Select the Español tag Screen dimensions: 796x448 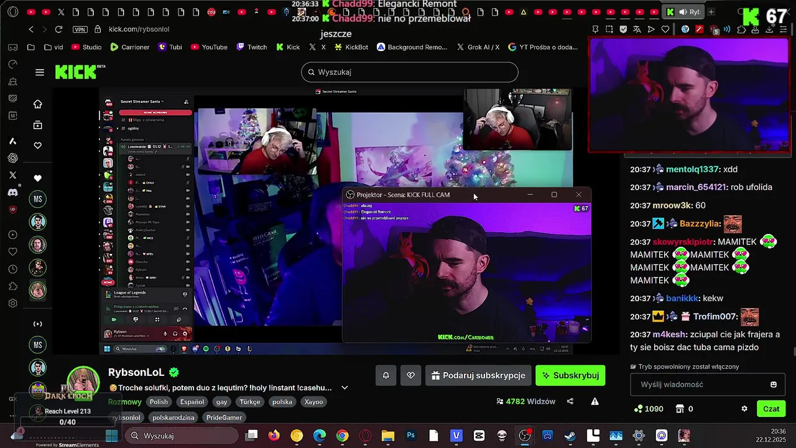[192, 402]
